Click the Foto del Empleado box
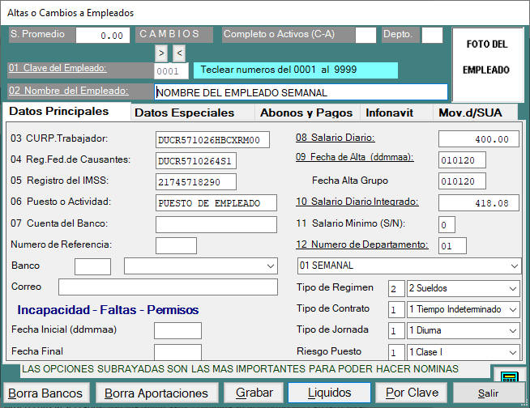 click(486, 57)
